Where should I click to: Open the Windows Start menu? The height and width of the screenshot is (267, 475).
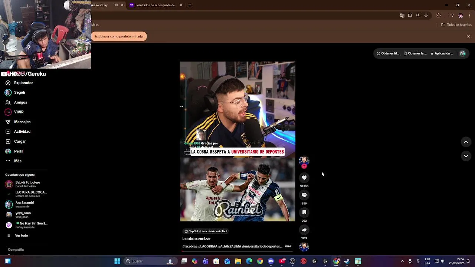click(117, 261)
